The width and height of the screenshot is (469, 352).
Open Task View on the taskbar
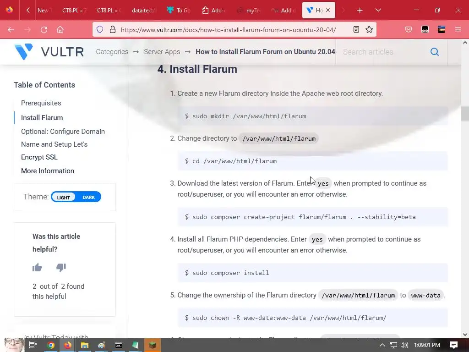(33, 345)
